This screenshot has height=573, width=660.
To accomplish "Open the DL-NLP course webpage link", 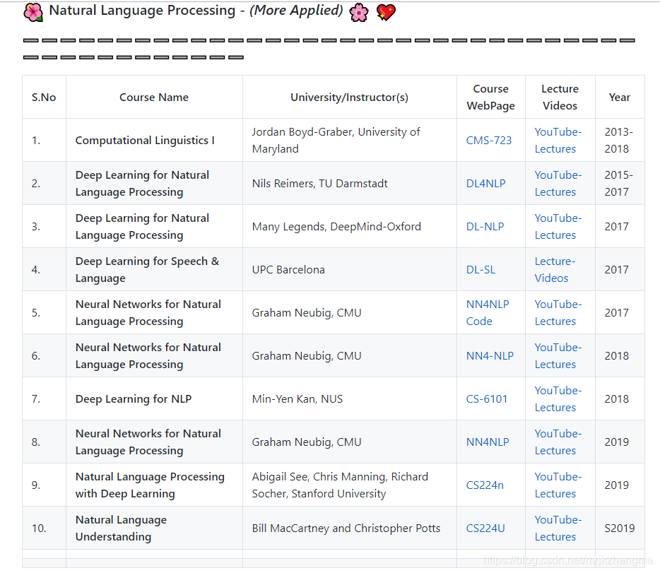I will click(485, 227).
